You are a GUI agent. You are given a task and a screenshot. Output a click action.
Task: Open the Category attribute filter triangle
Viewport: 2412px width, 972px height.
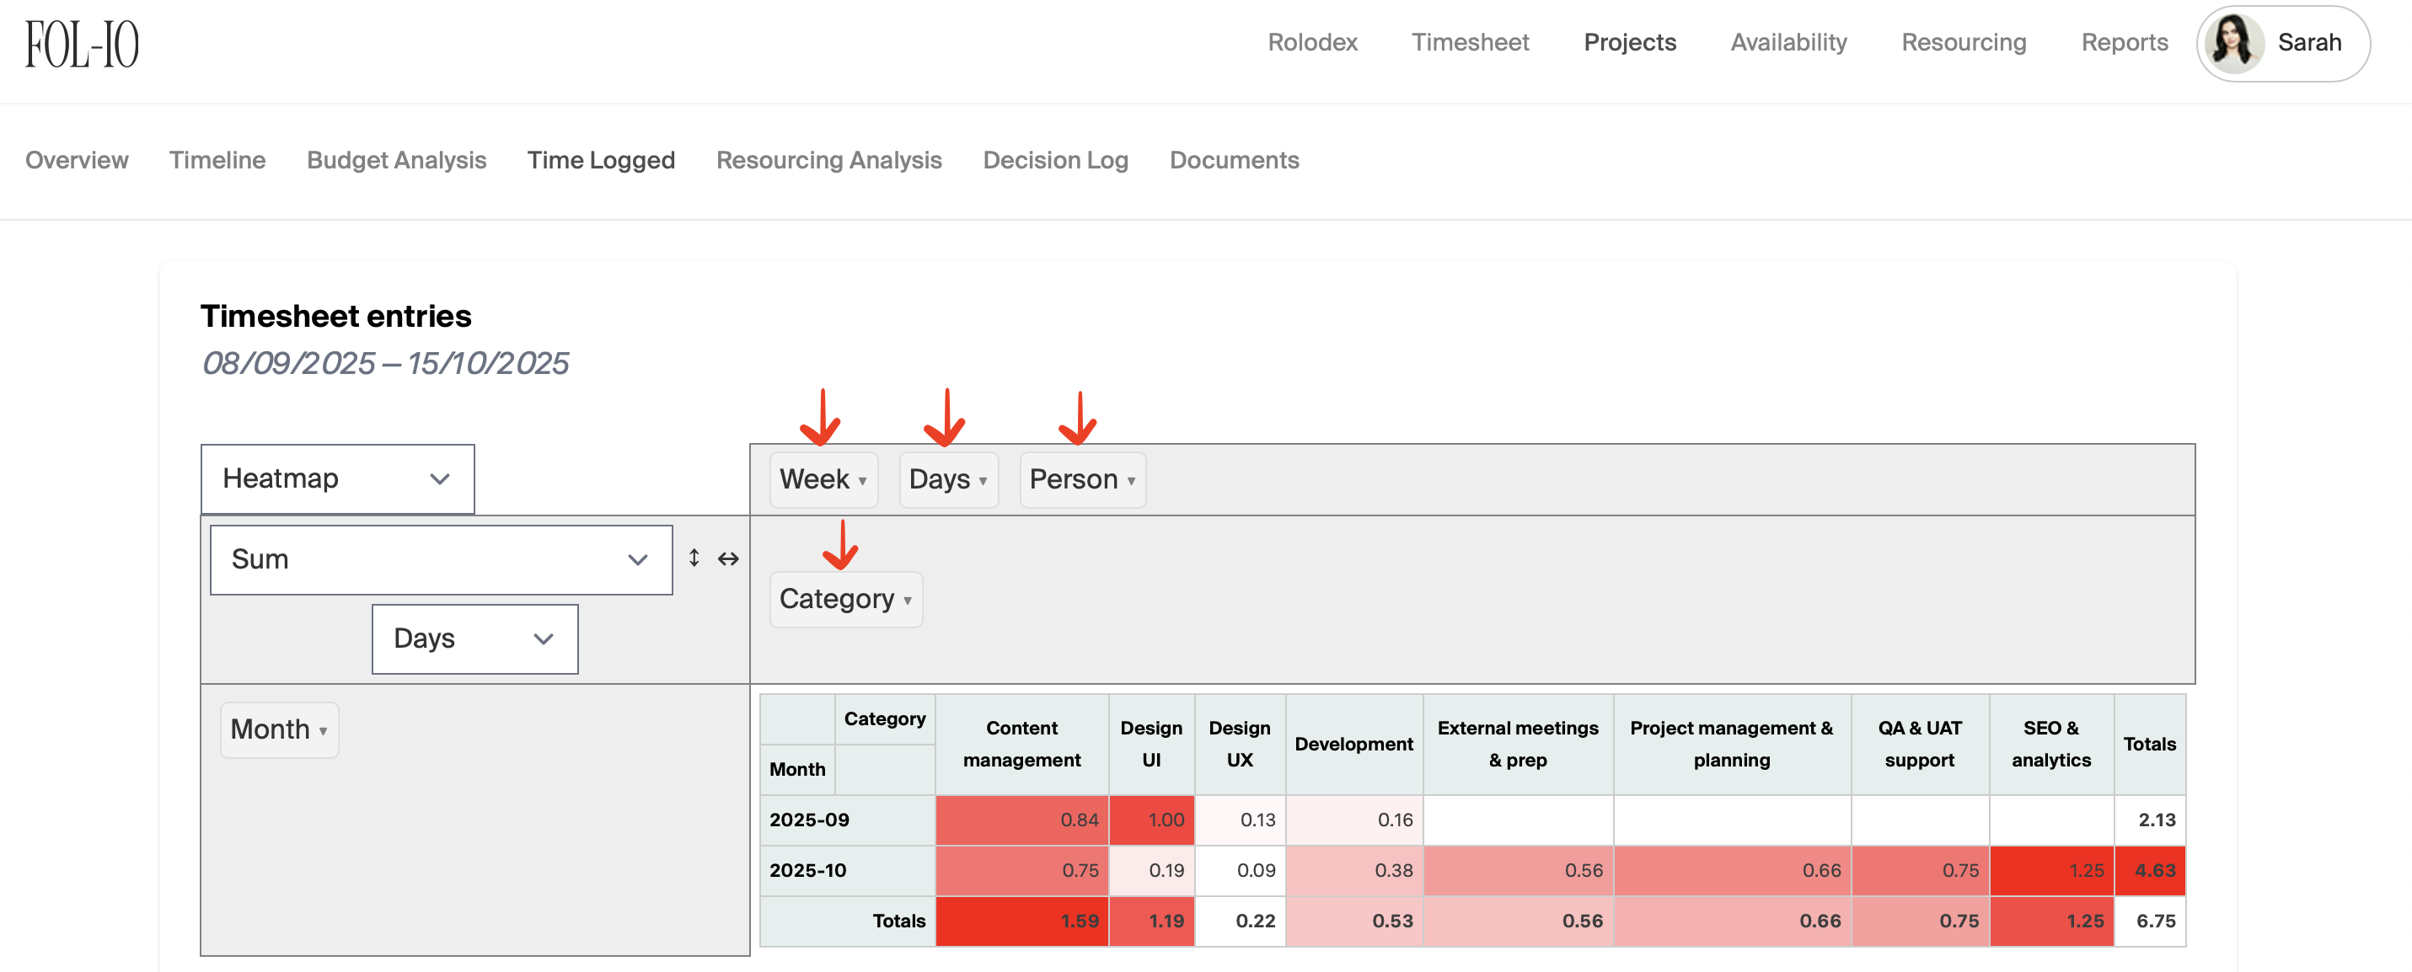(x=908, y=601)
